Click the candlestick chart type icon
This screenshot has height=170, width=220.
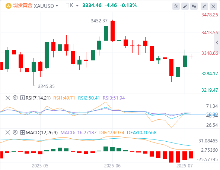(194, 6)
